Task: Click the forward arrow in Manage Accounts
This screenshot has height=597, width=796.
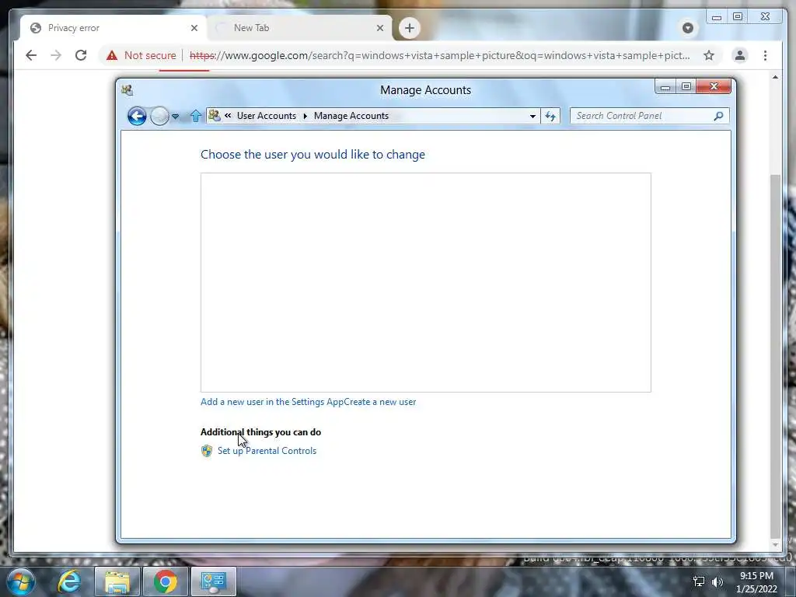Action: point(159,117)
